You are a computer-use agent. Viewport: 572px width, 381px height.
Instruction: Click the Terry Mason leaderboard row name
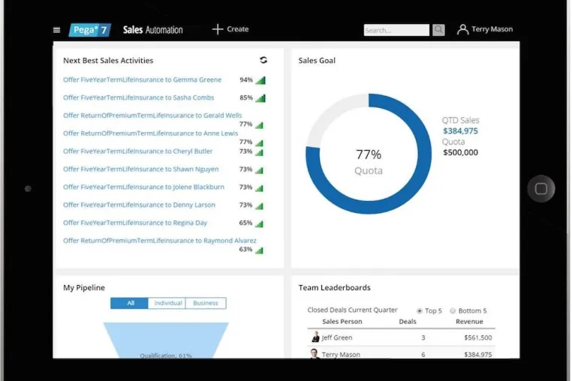tap(341, 355)
